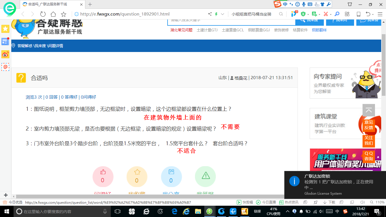Open the green shield payment protection icon

[303, 14]
